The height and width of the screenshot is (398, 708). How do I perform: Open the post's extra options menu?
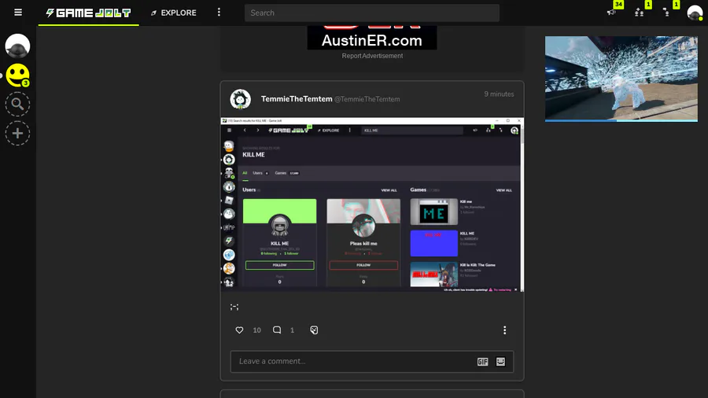pos(504,330)
